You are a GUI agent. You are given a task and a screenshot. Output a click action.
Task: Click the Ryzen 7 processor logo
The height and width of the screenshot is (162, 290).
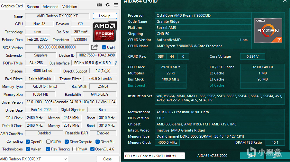pos(268,30)
